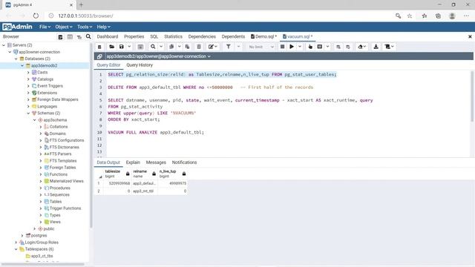
Task: Reload the browser page
Action: point(36,16)
